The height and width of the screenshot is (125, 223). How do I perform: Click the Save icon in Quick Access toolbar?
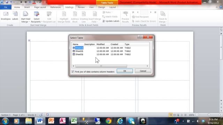(7, 2)
